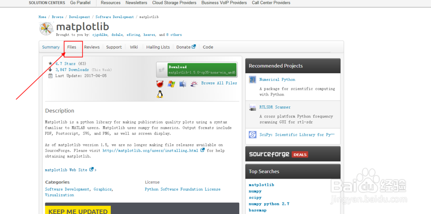Viewport: 431px width, 214px height.
Task: Open Resources in top bar
Action: (111, 3)
